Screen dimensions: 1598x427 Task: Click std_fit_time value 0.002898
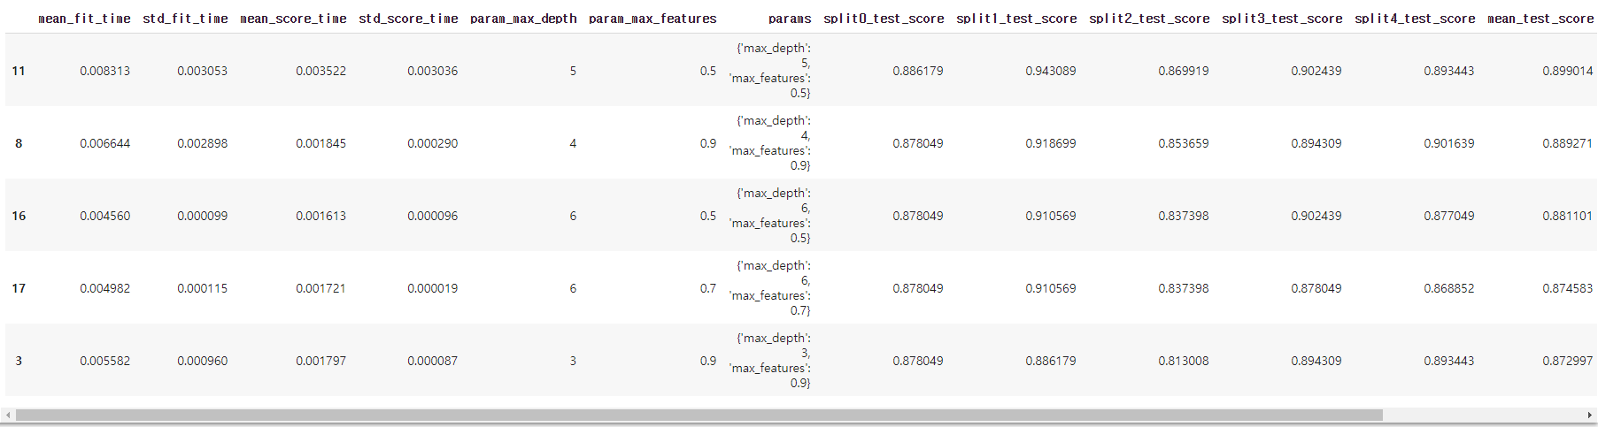coord(202,143)
